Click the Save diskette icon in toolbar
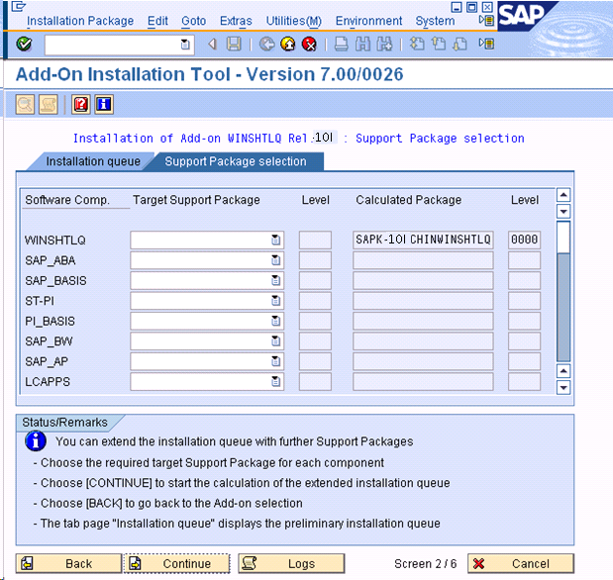This screenshot has height=580, width=613. point(234,45)
